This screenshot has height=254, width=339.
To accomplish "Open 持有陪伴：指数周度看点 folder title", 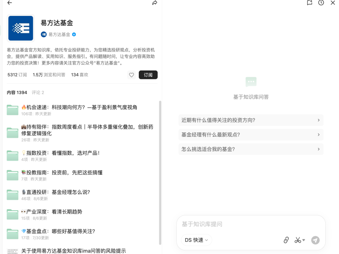I will coord(87,130).
